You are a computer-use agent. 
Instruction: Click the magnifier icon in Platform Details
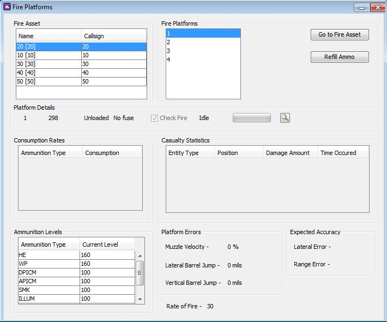pyautogui.click(x=285, y=118)
